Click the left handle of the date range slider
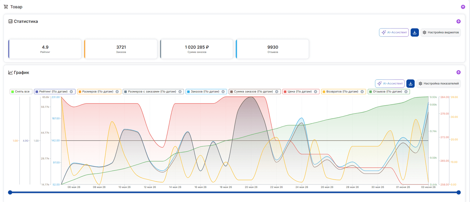The image size is (470, 202). point(10,193)
